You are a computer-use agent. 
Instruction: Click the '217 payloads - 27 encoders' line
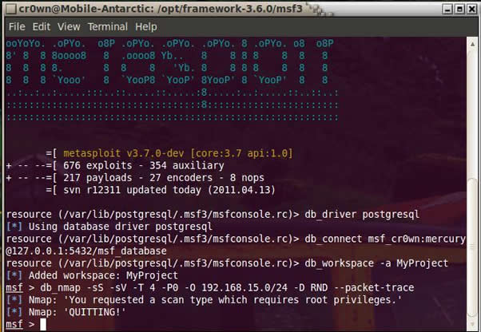coord(164,178)
